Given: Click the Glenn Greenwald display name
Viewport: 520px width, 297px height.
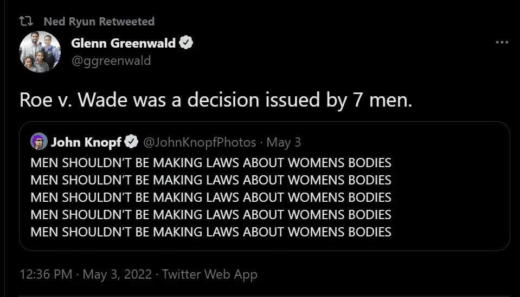Looking at the screenshot, I should coord(123,43).
